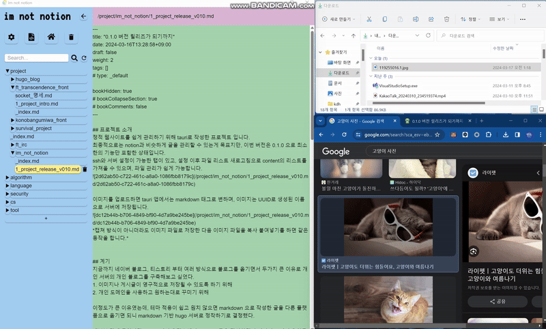The image size is (546, 329).
Task: Click the cut scissors icon in Explorer
Action: (369, 19)
